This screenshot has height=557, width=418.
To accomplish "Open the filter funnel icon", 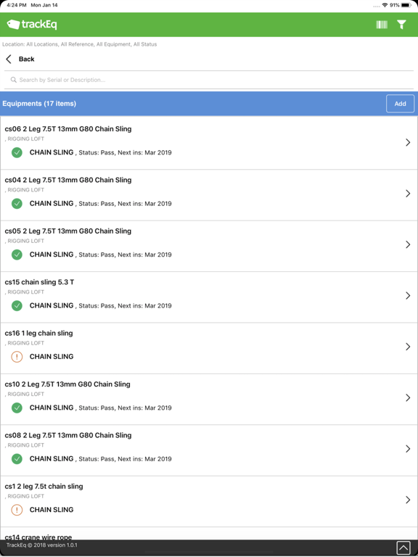I will [401, 25].
